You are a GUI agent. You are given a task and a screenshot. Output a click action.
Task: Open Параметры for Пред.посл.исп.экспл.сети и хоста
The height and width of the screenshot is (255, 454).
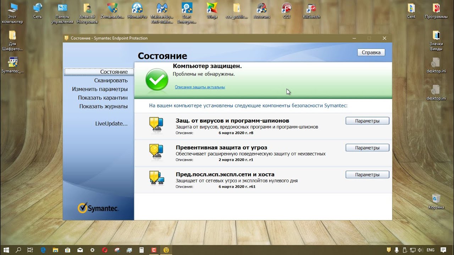pyautogui.click(x=367, y=175)
